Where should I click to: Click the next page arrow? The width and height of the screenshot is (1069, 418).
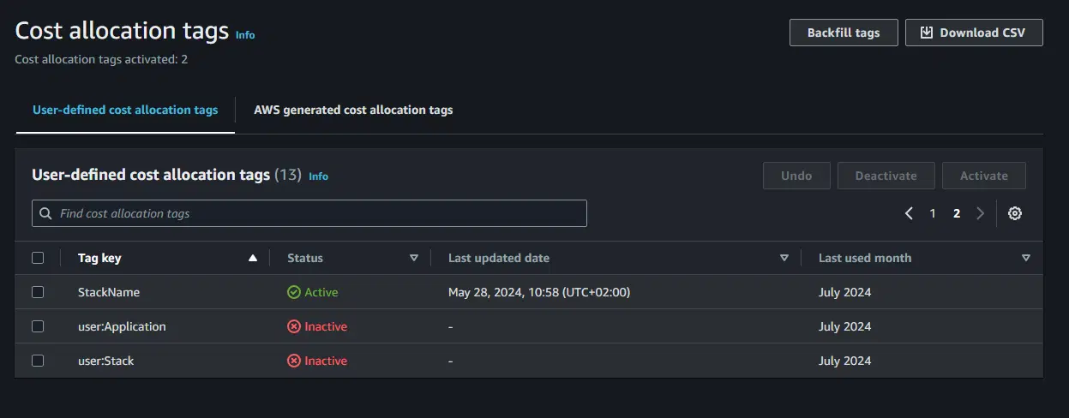click(x=981, y=213)
